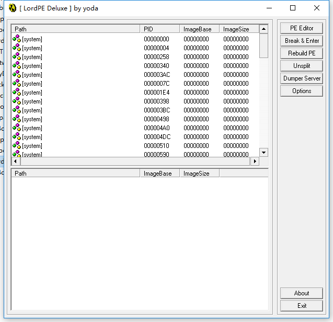Launch Rebuild PE
Viewport: 333px width, 322px height.
point(302,53)
